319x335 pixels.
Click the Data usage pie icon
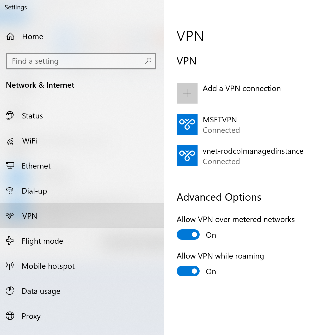coord(10,291)
